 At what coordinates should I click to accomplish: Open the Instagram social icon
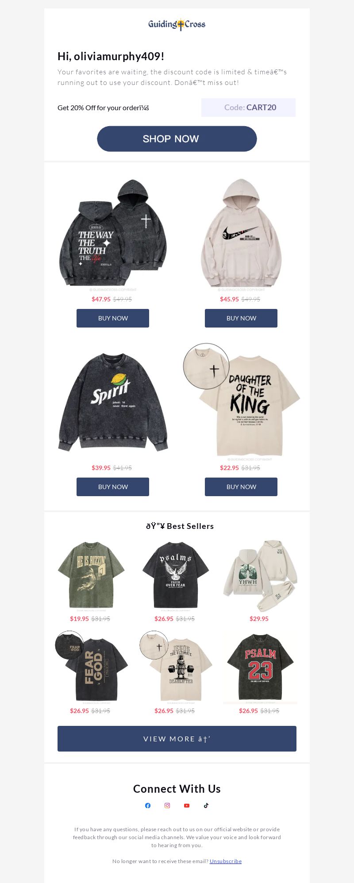(167, 806)
